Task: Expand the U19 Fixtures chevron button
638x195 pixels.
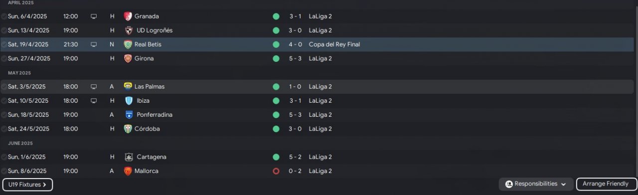Action: click(27, 185)
